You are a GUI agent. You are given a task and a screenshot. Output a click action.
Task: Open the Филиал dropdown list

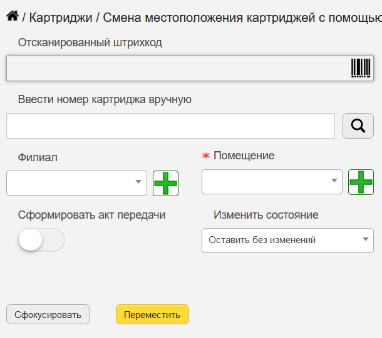pyautogui.click(x=77, y=183)
